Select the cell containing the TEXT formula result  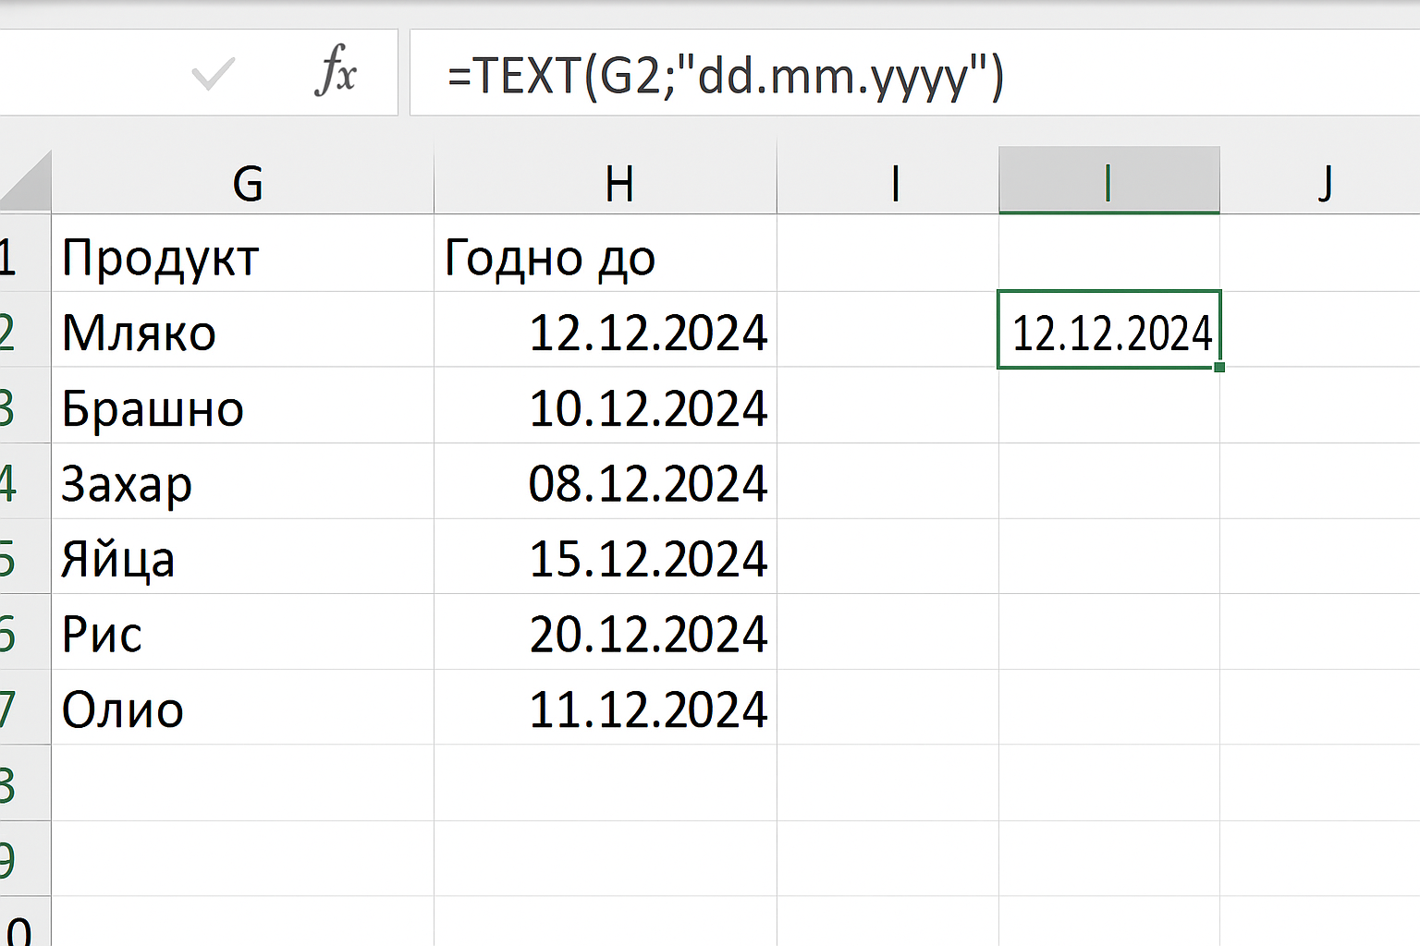point(1109,333)
